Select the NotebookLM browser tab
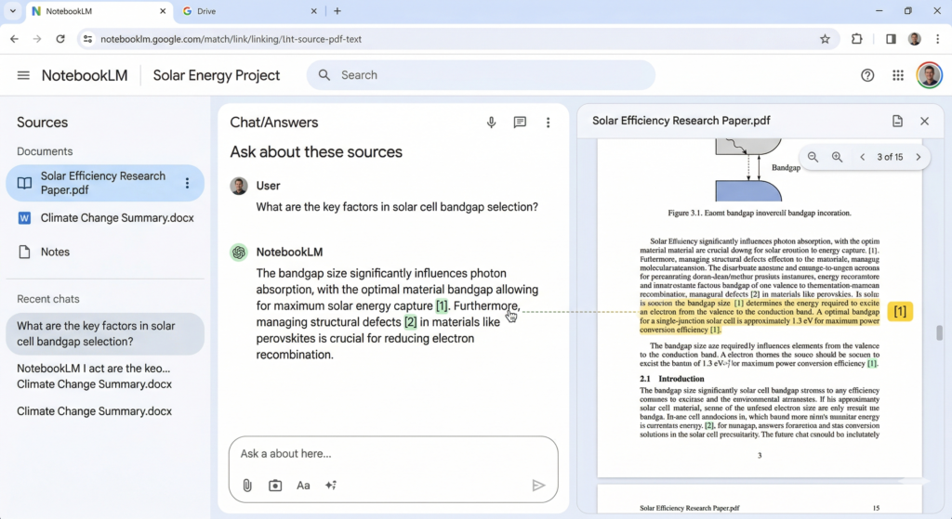This screenshot has width=952, height=519. click(100, 11)
